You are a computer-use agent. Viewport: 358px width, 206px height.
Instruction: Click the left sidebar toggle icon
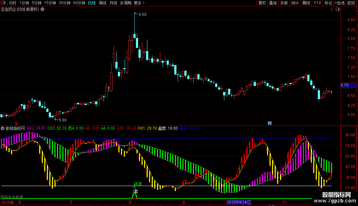click(3, 3)
